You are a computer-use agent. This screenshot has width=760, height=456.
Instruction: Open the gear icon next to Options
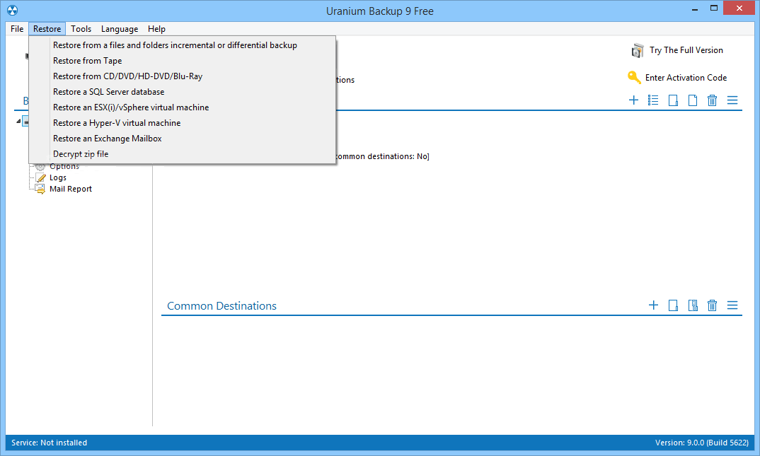coord(39,165)
